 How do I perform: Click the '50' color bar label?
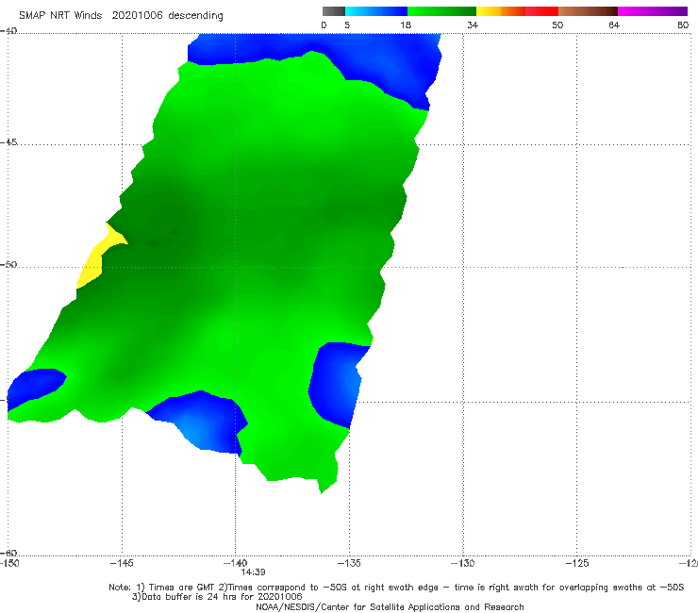click(557, 25)
